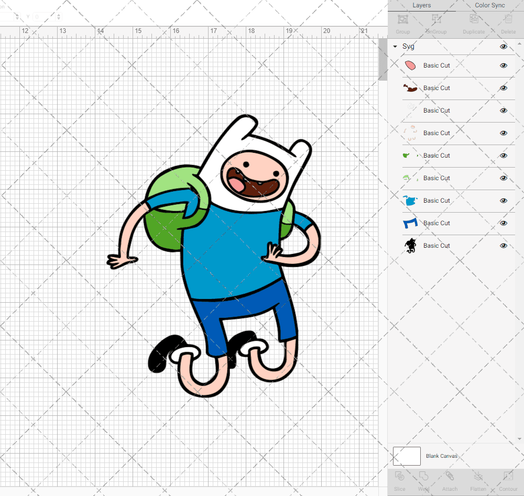Click the Y position stepper arrows
Viewport: 524px width, 496px height.
(x=59, y=16)
